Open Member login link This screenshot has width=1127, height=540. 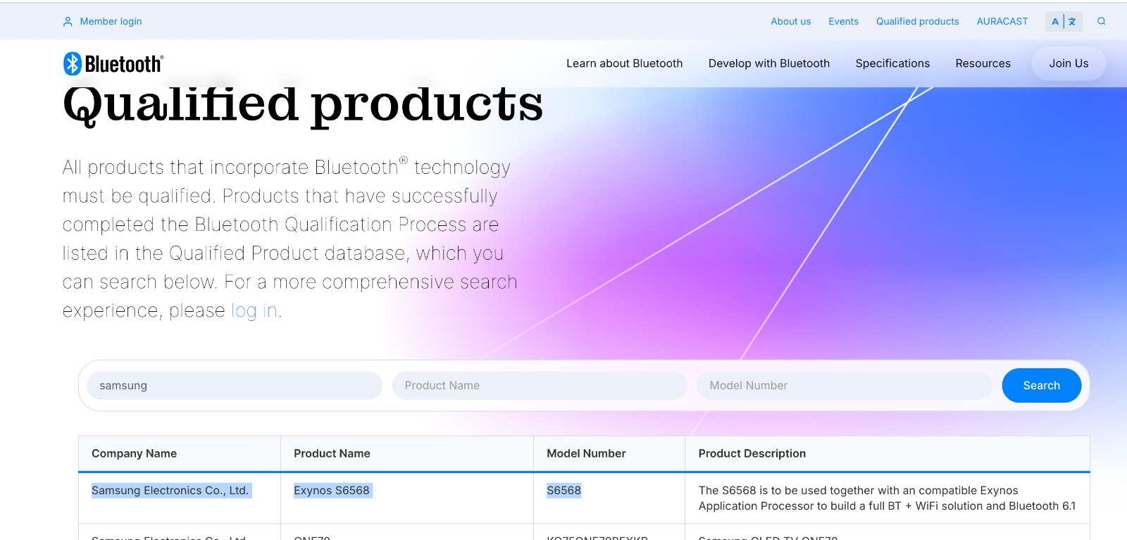111,22
